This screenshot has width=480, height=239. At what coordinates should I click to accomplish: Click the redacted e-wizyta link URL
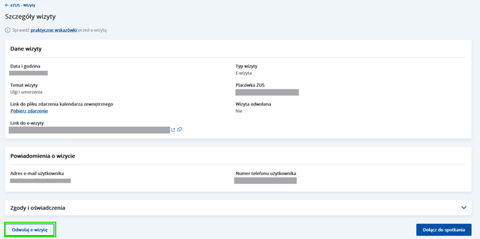(89, 130)
